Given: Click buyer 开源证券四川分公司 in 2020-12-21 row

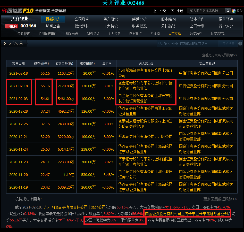Looking at the screenshot, I should click(x=145, y=136).
